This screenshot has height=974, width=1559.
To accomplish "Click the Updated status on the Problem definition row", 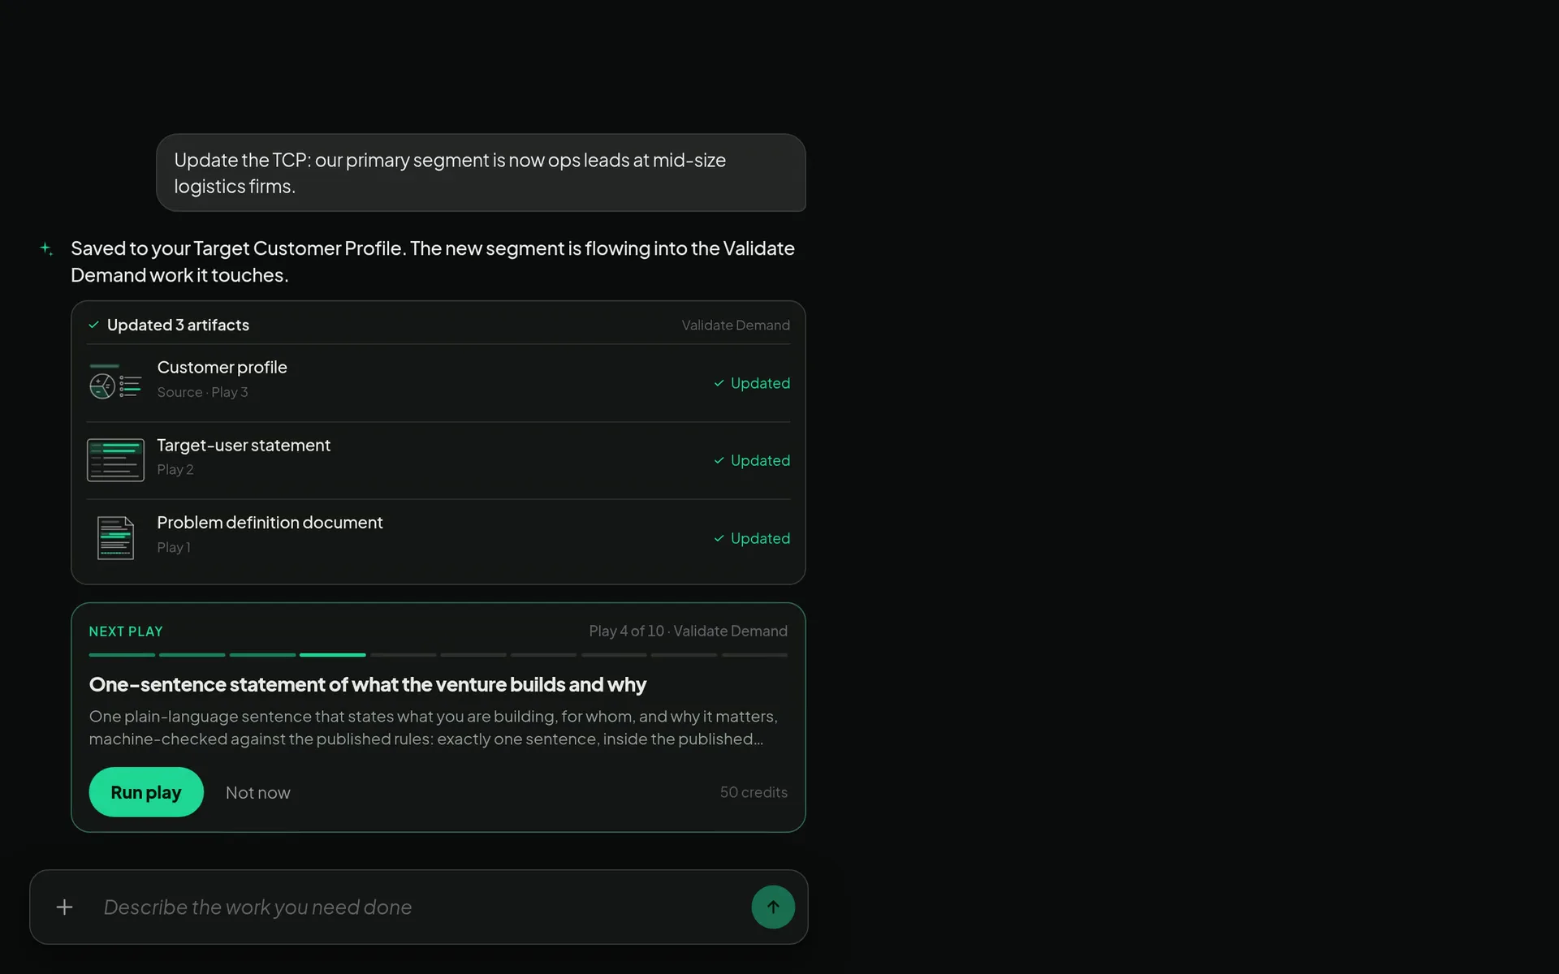I will point(751,538).
